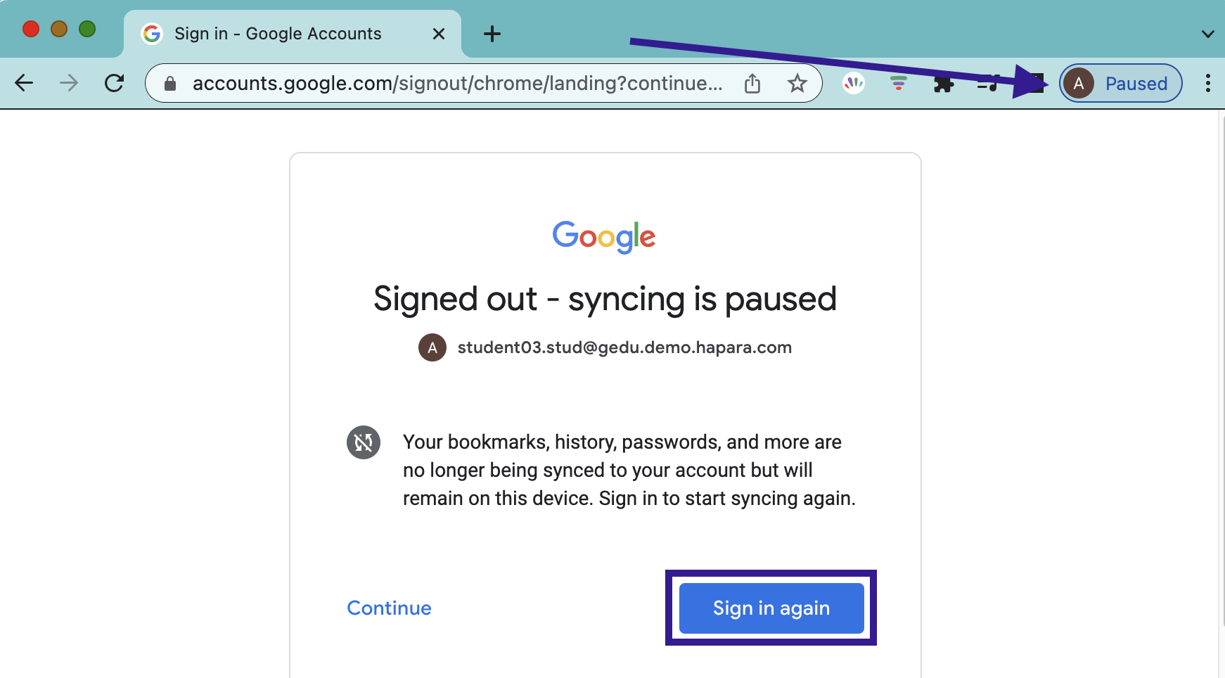Click the forward navigation arrow
Image resolution: width=1225 pixels, height=678 pixels.
click(x=69, y=84)
